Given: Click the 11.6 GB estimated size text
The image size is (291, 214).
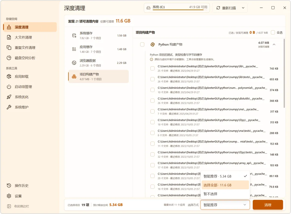Looking at the screenshot, I should coord(123,21).
